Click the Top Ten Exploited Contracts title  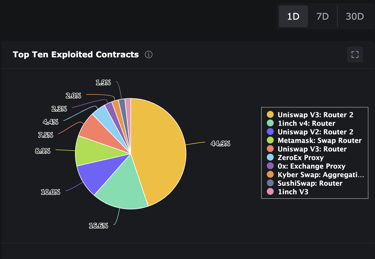(x=76, y=54)
